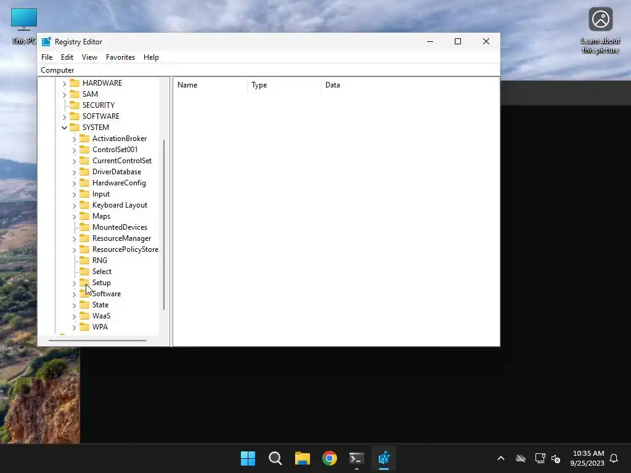Click the Registry Editor taskbar icon
This screenshot has width=631, height=473.
tap(384, 458)
